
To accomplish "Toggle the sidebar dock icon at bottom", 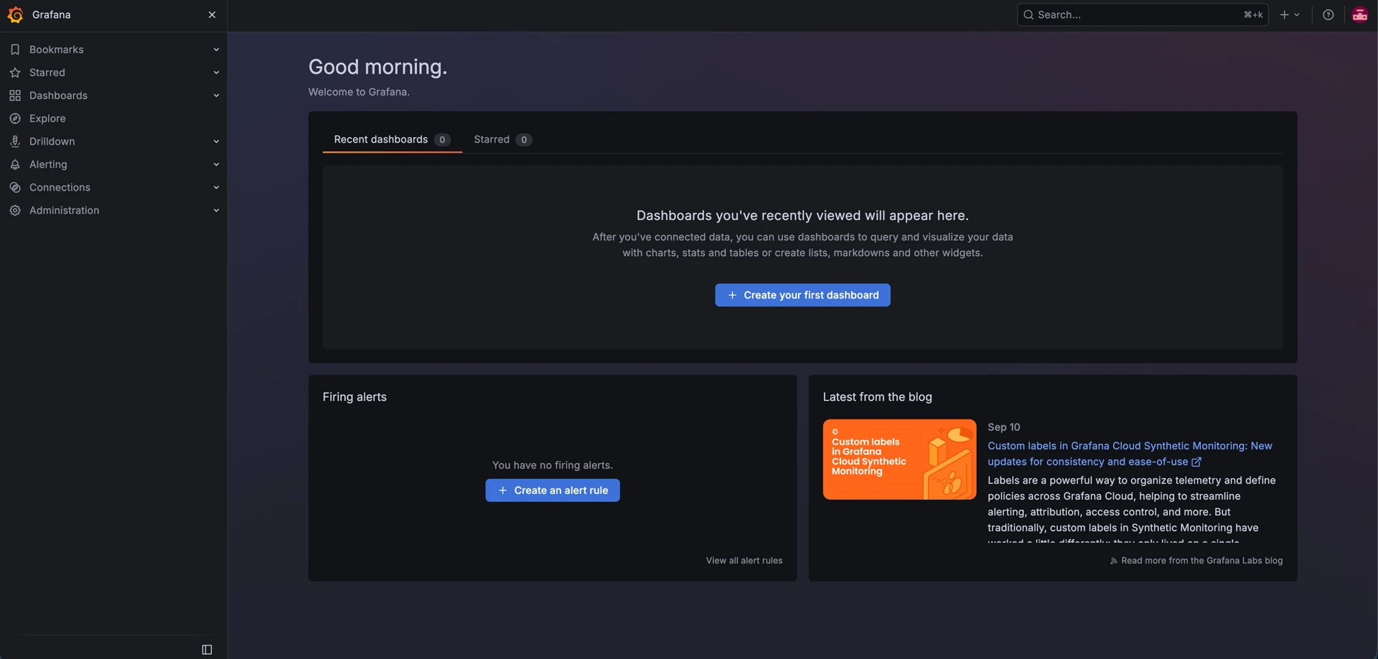I will tap(207, 650).
